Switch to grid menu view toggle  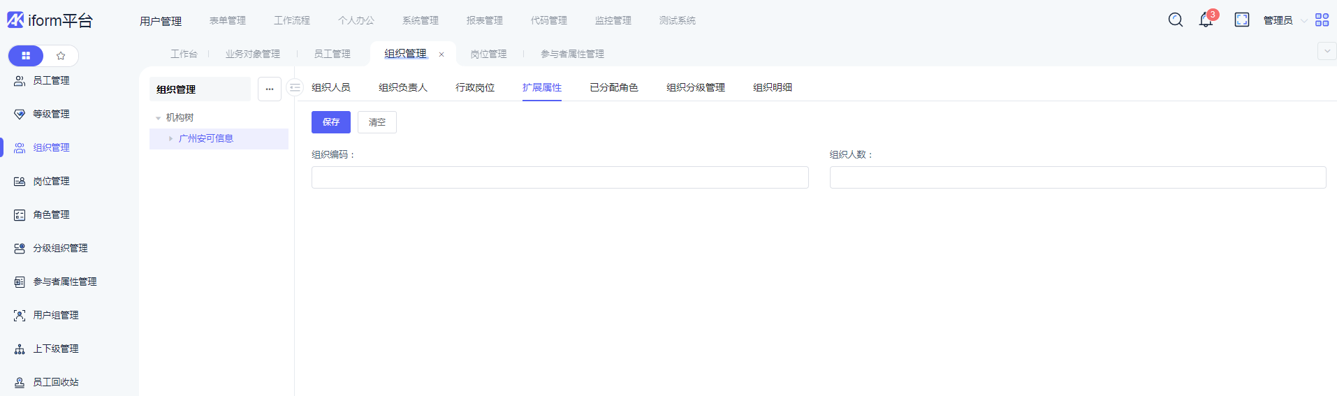26,56
